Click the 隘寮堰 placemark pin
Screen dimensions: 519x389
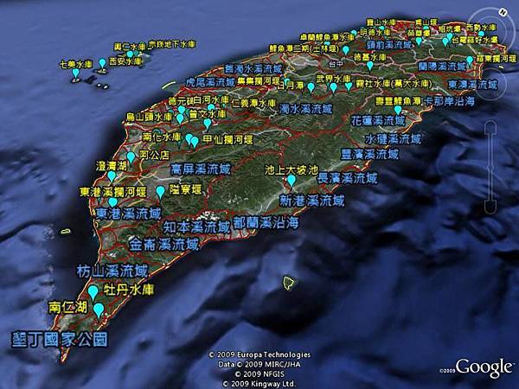[161, 192]
